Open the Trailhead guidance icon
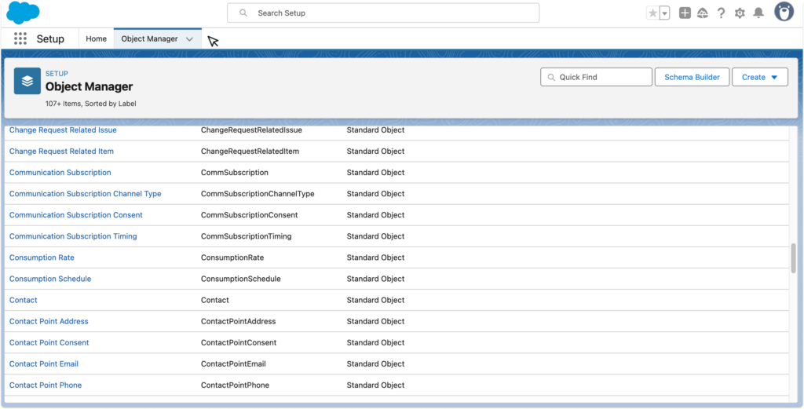 coord(703,13)
